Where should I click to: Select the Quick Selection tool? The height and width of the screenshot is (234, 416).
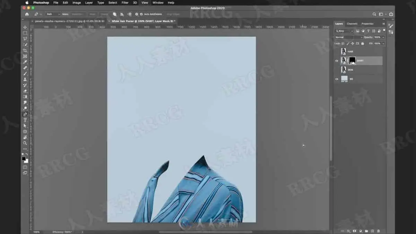click(x=25, y=45)
